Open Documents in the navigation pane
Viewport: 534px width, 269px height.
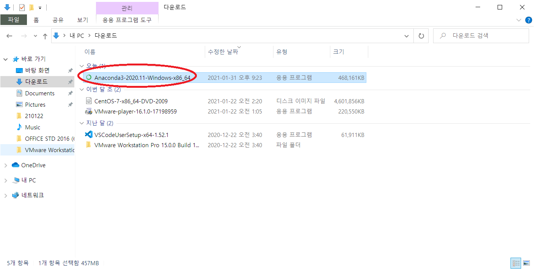(40, 93)
